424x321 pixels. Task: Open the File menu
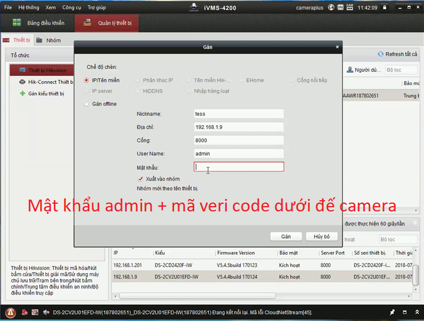(x=8, y=7)
